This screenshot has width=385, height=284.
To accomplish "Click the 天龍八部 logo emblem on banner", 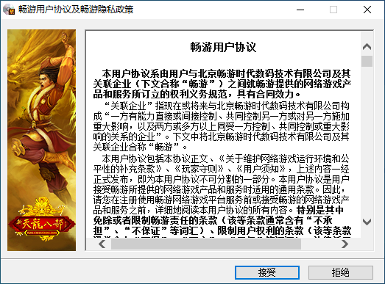I will 41,219.
